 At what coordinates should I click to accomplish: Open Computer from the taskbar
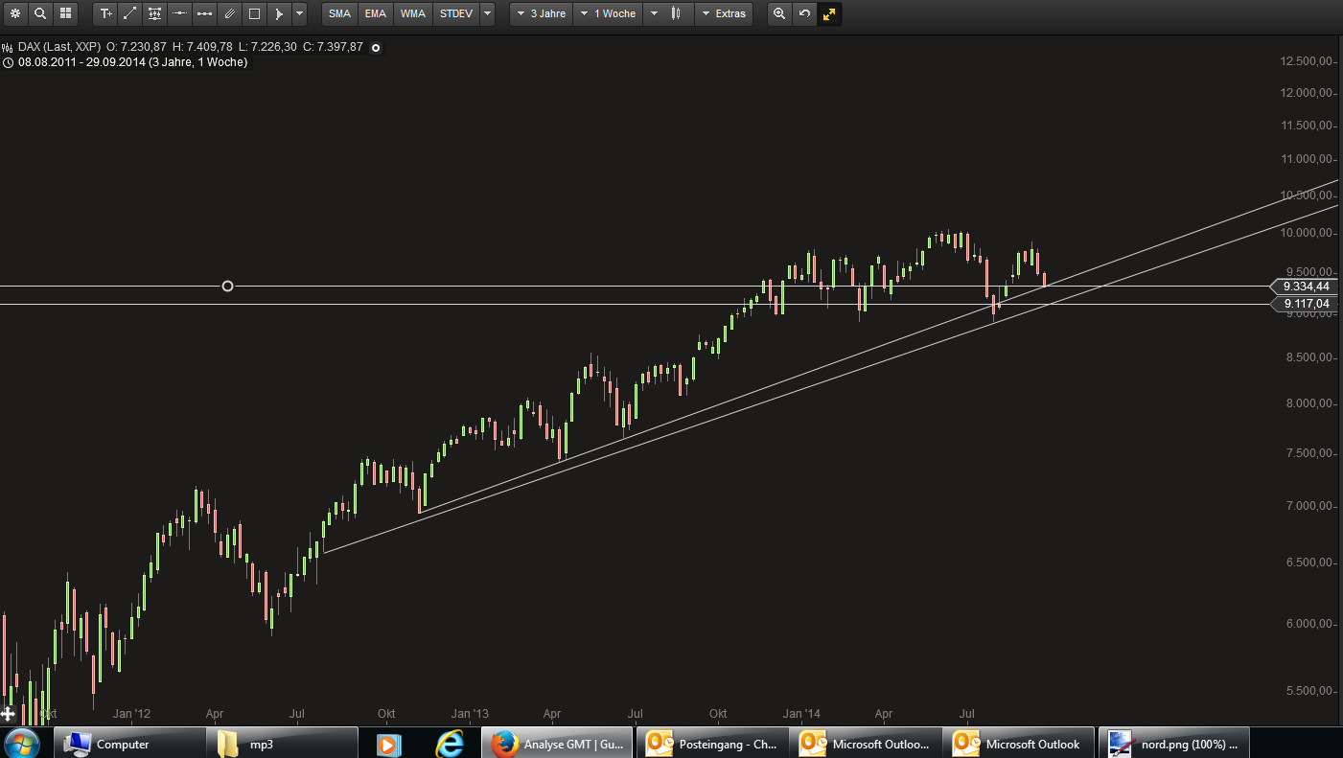click(129, 743)
